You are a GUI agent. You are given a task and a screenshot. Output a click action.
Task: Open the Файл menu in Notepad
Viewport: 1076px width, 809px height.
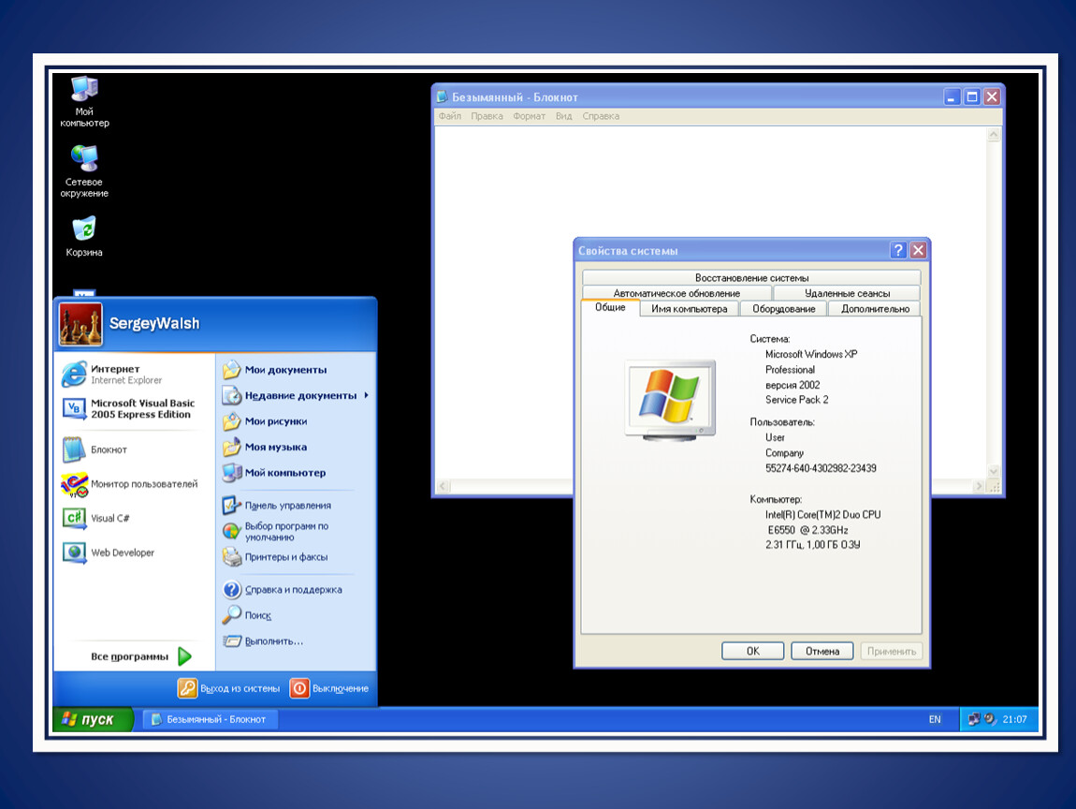tap(449, 116)
